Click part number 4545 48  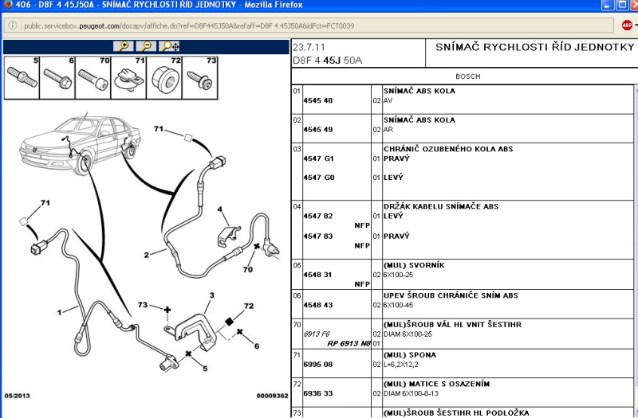coord(317,100)
